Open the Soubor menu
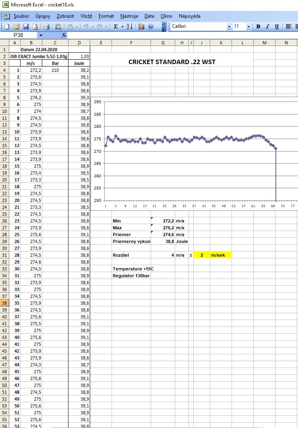This screenshot has width=298, height=428. pyautogui.click(x=21, y=16)
